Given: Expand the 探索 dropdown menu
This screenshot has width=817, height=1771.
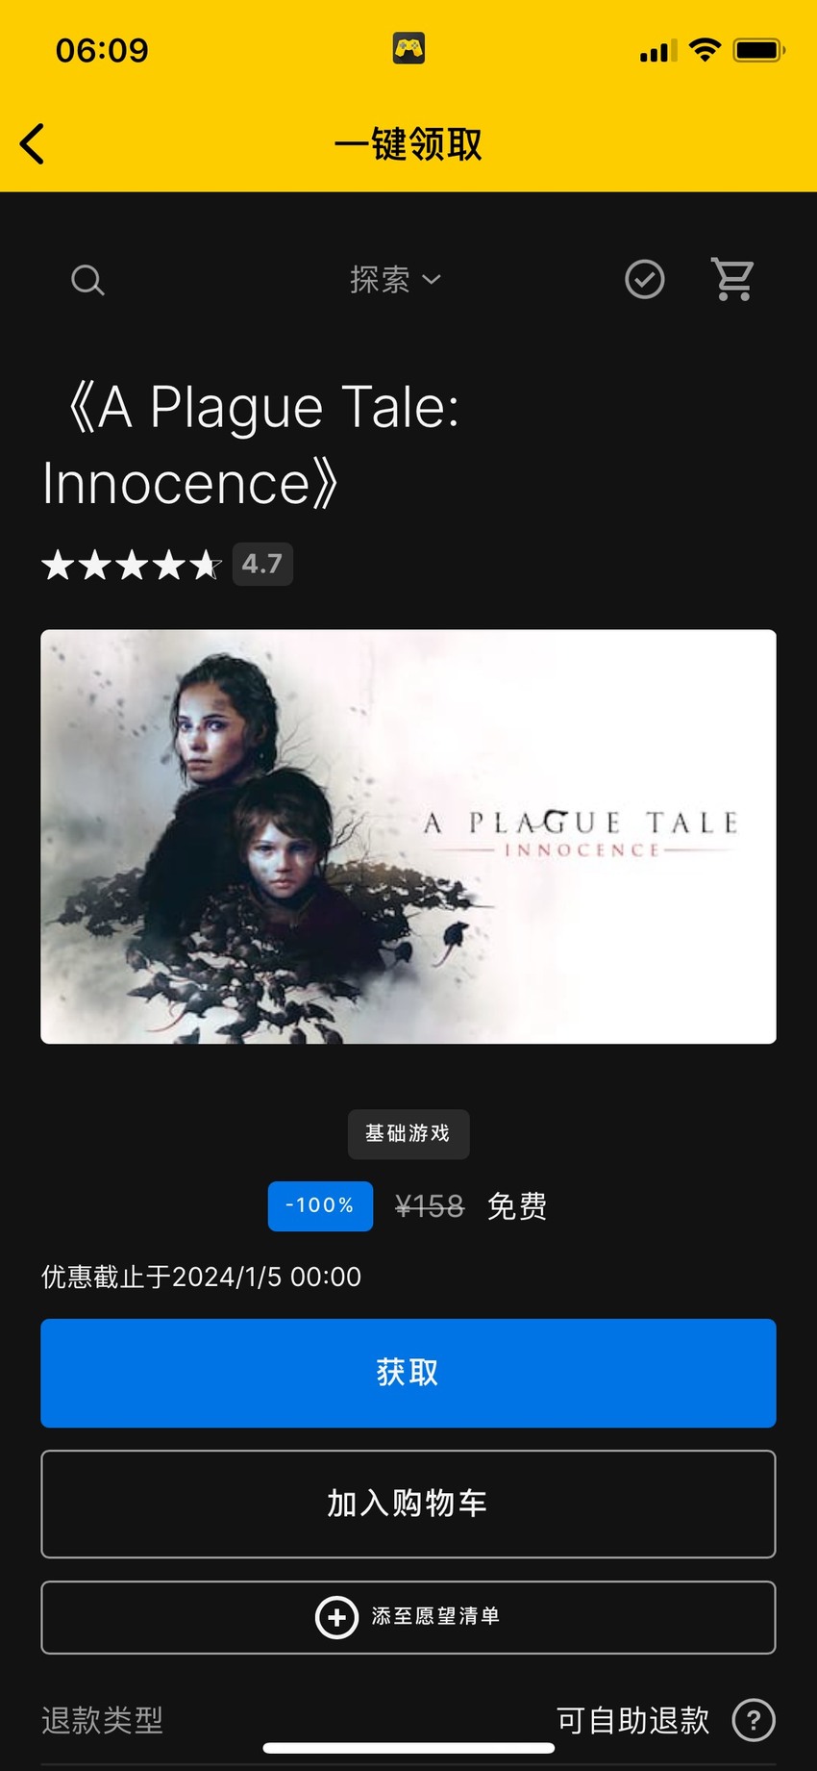Looking at the screenshot, I should click(x=395, y=280).
